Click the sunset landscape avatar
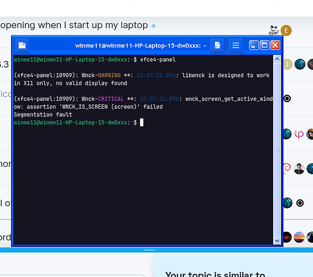 click(299, 237)
